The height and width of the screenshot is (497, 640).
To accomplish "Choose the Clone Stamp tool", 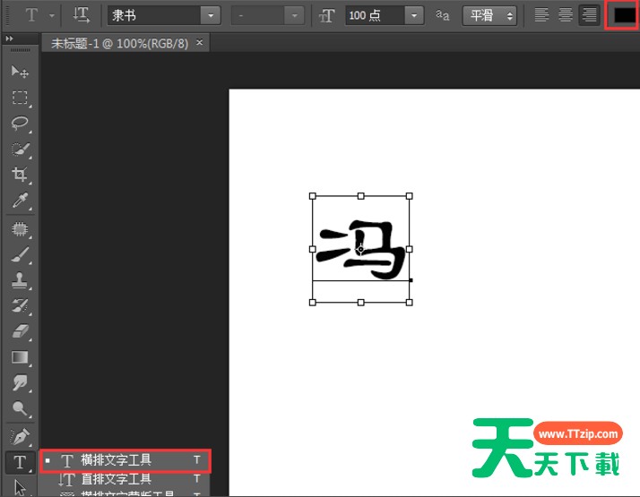I will point(20,280).
